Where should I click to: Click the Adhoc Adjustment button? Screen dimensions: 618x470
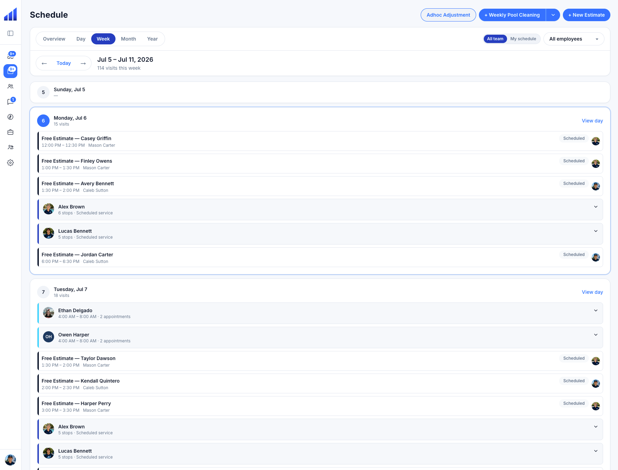(448, 15)
